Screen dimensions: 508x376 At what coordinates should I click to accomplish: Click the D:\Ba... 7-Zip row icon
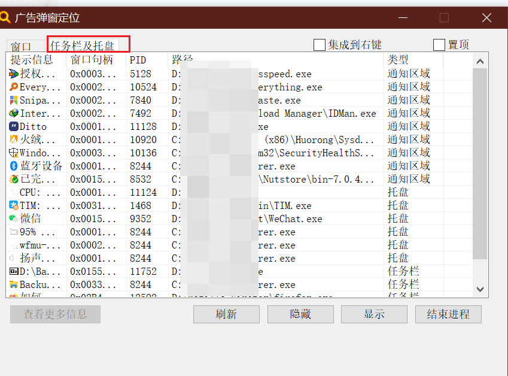[14, 271]
